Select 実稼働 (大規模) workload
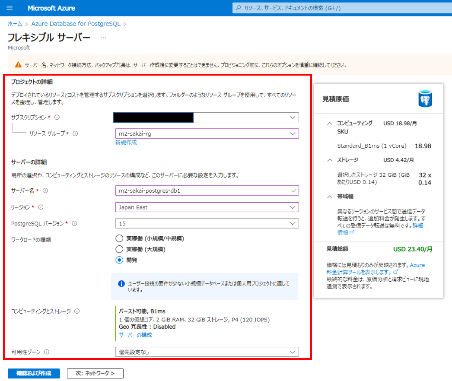This screenshot has height=381, width=452. coord(119,249)
